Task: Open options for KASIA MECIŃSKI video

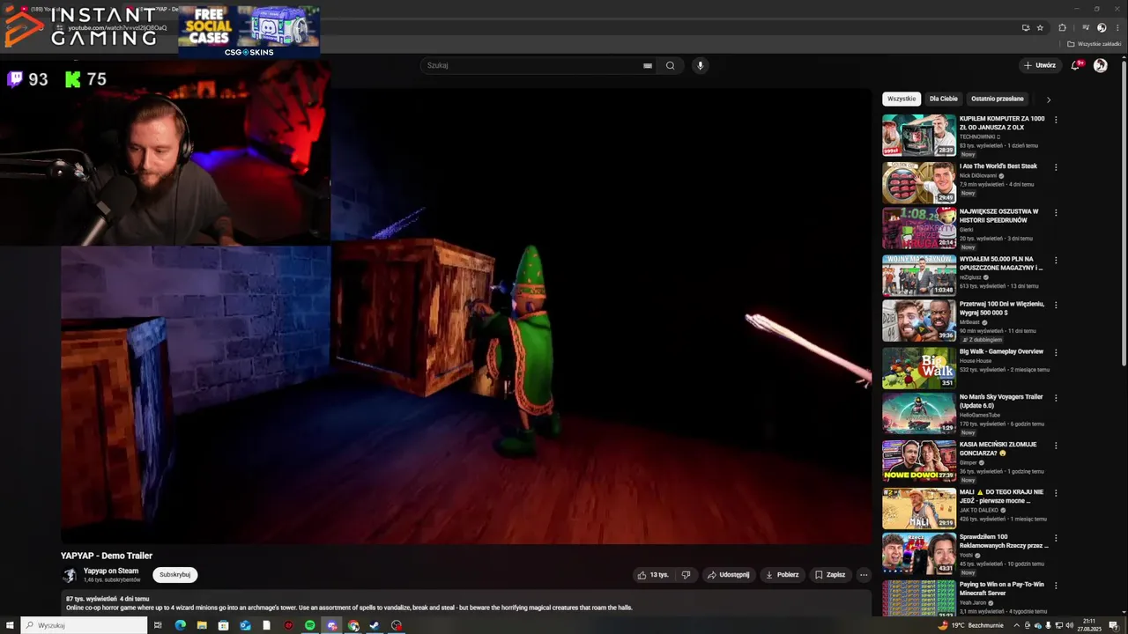Action: click(x=1056, y=446)
